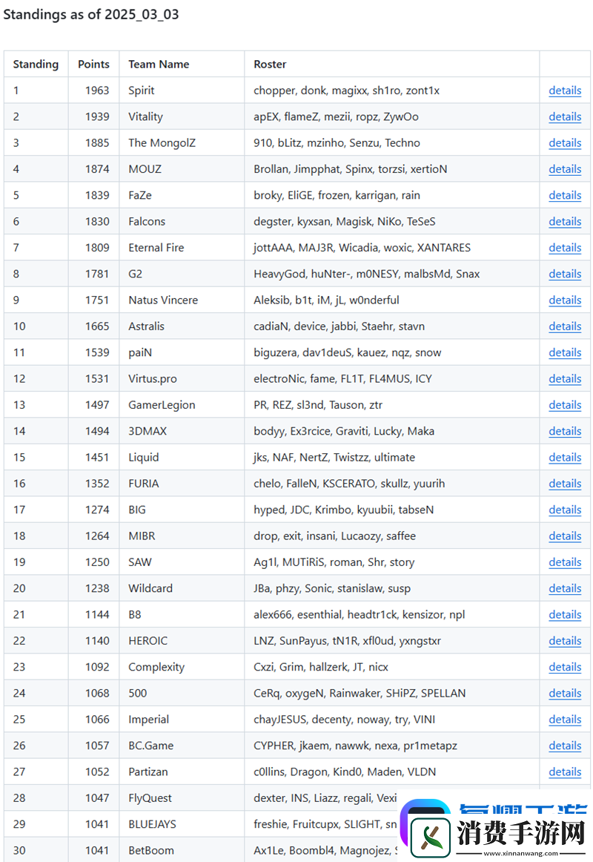
Task: Click roster 'apEX, flameZ, mezii, ropz, ZywOo'
Action: click(336, 116)
